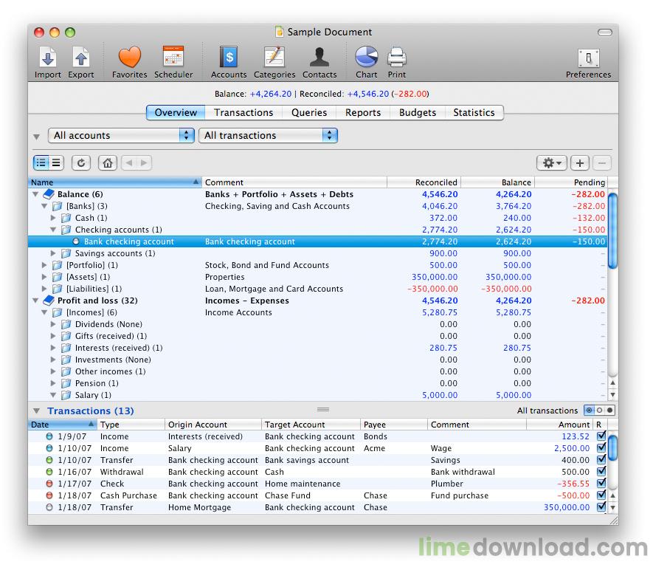Click the Import toolbar icon

(x=48, y=57)
